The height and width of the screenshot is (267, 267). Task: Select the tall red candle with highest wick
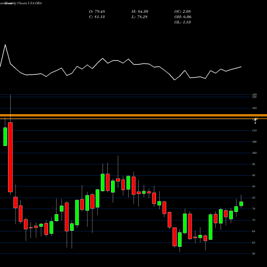click(10, 157)
